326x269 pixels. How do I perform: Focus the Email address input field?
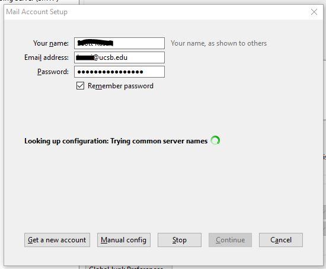point(119,57)
